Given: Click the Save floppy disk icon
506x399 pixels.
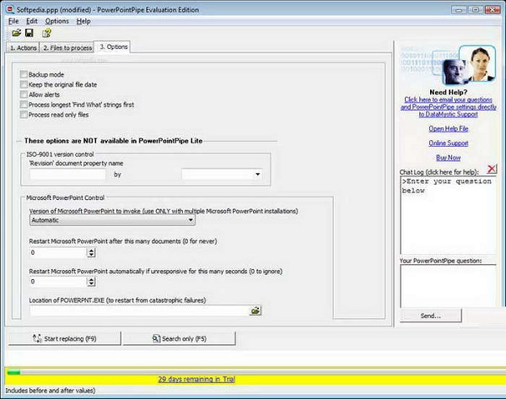Looking at the screenshot, I should 30,33.
